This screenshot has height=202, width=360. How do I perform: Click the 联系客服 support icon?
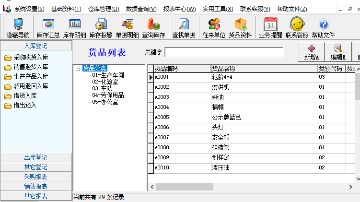297,27
